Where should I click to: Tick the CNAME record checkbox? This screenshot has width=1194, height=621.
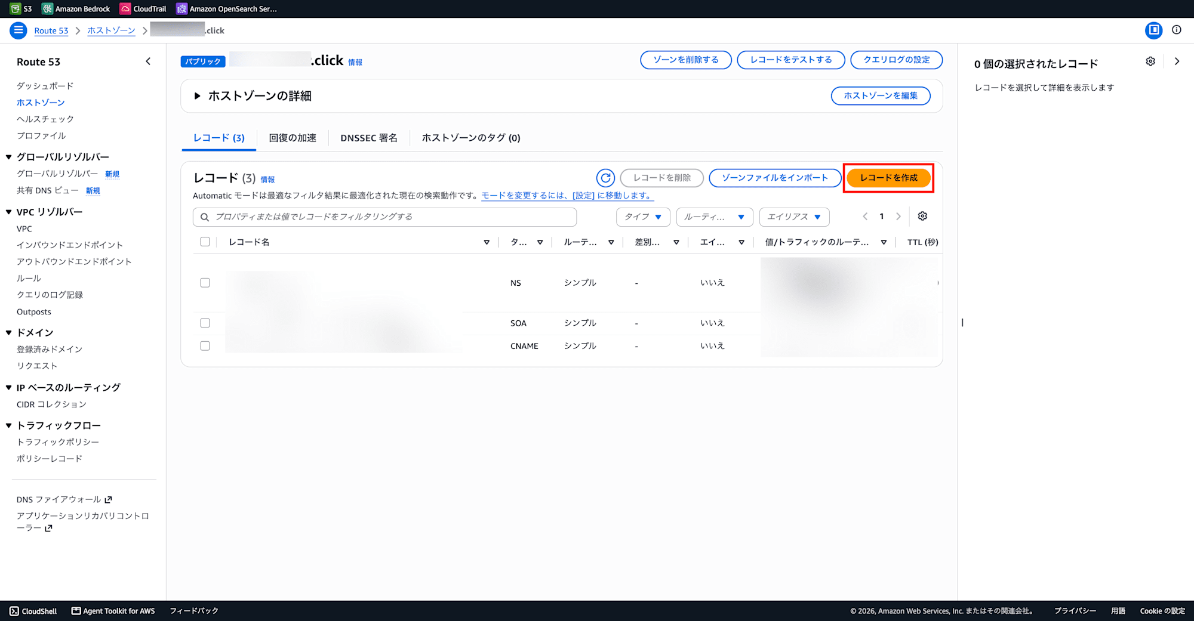point(205,346)
